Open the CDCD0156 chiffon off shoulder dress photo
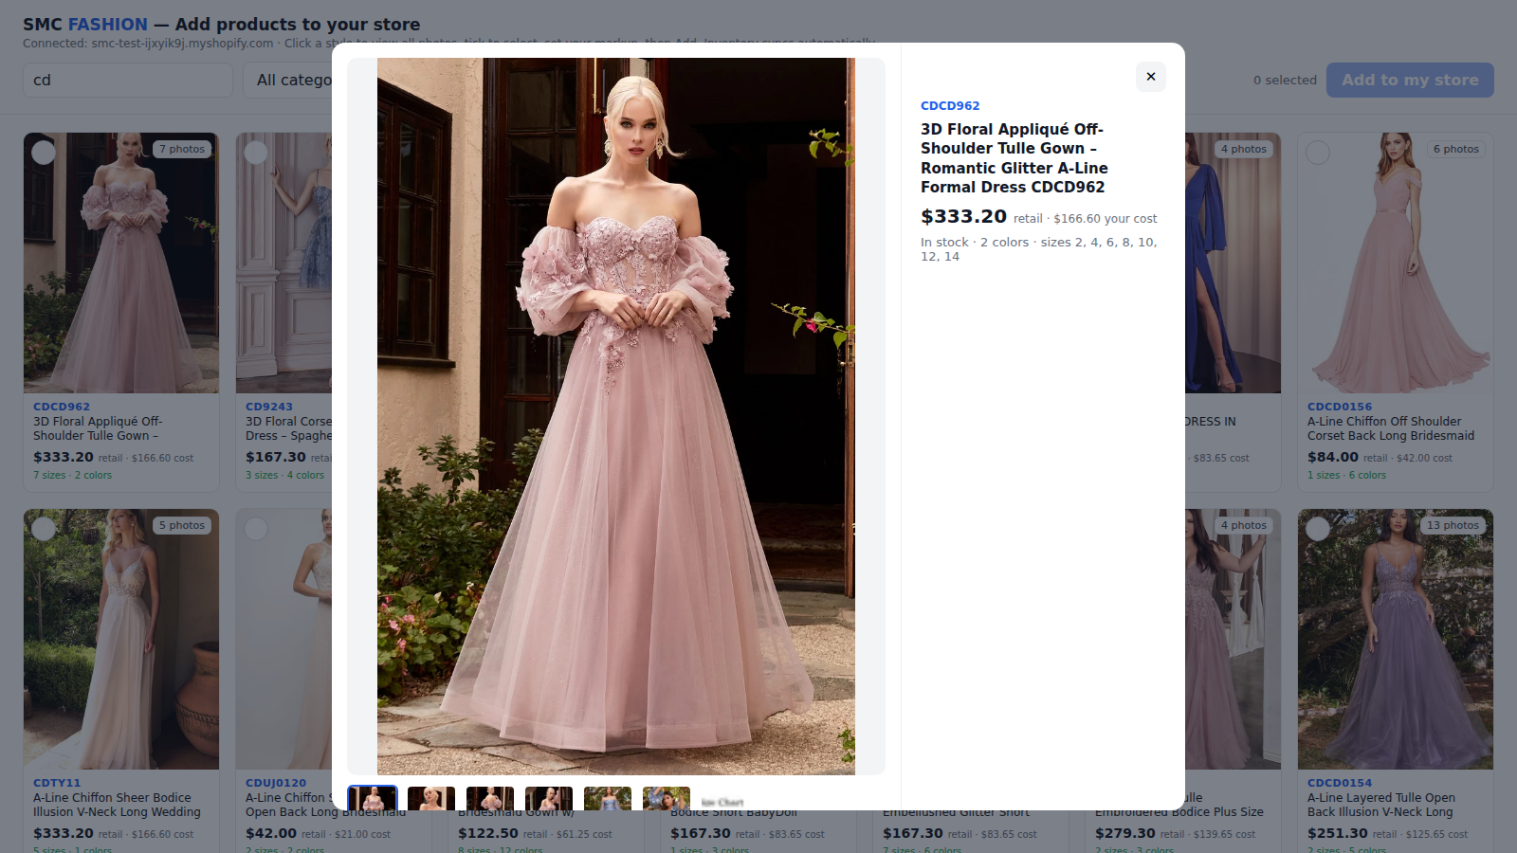The height and width of the screenshot is (853, 1517). point(1396,263)
